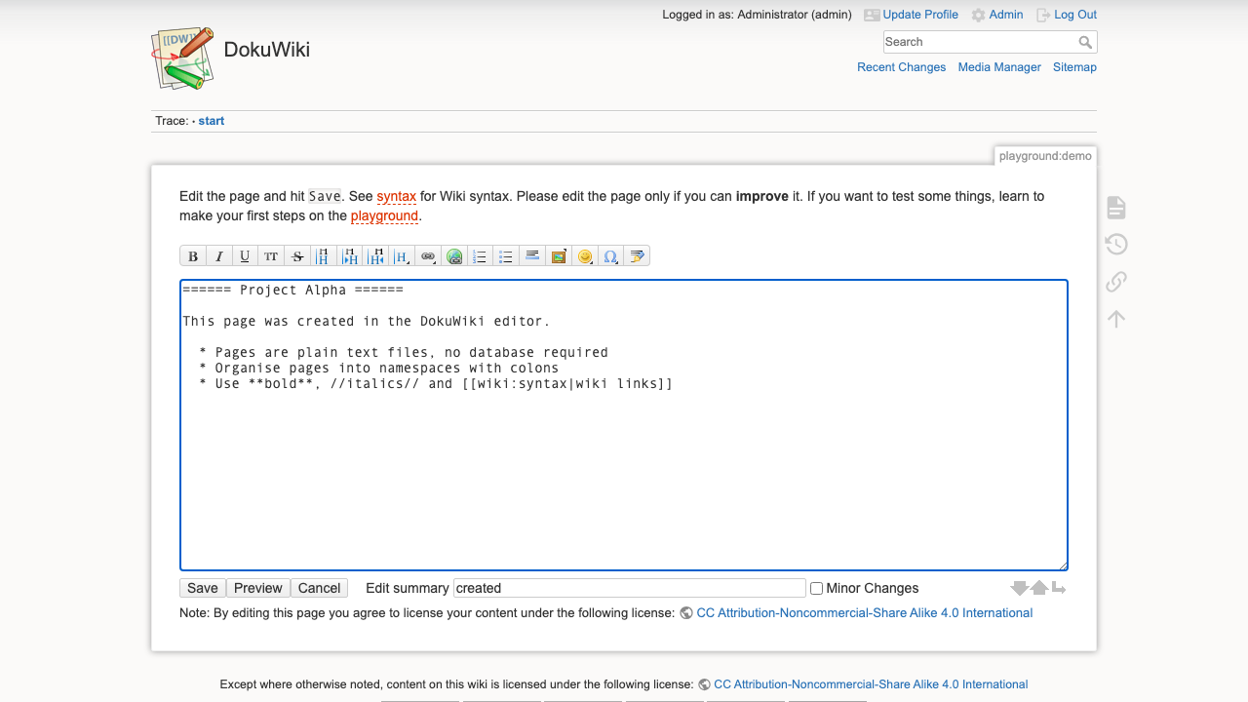This screenshot has width=1248, height=702.
Task: Insert ordered list item
Action: pos(480,256)
